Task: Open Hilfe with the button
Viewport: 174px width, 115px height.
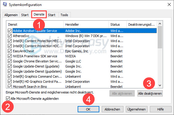Action: pyautogui.click(x=161, y=109)
